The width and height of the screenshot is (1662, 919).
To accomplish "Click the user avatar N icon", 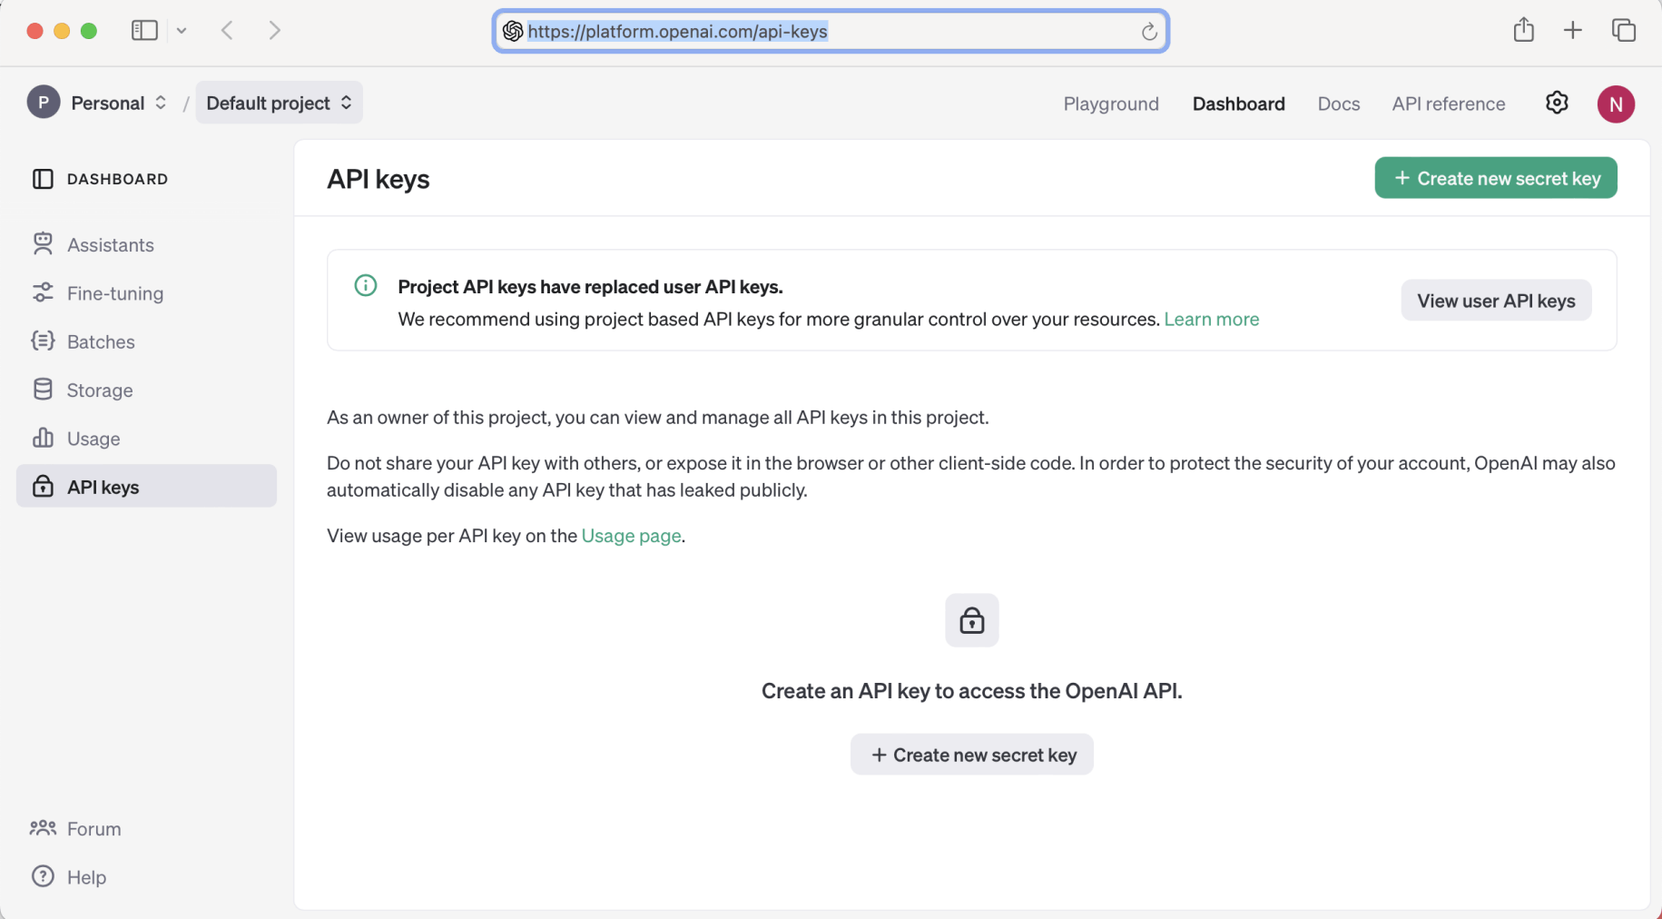I will tap(1616, 104).
